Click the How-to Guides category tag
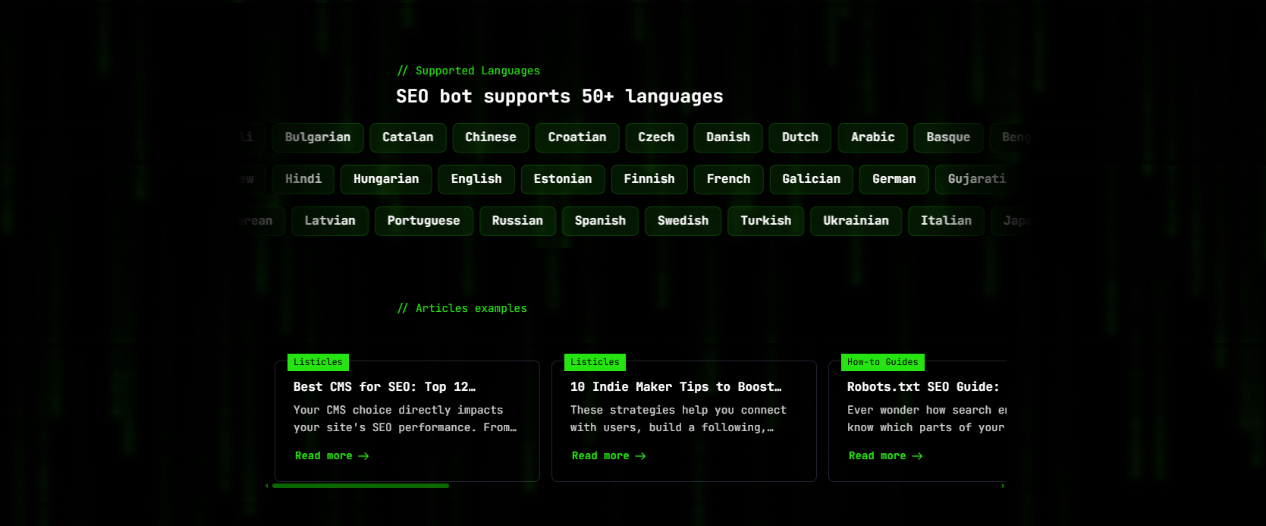Image resolution: width=1266 pixels, height=526 pixels. (x=882, y=363)
